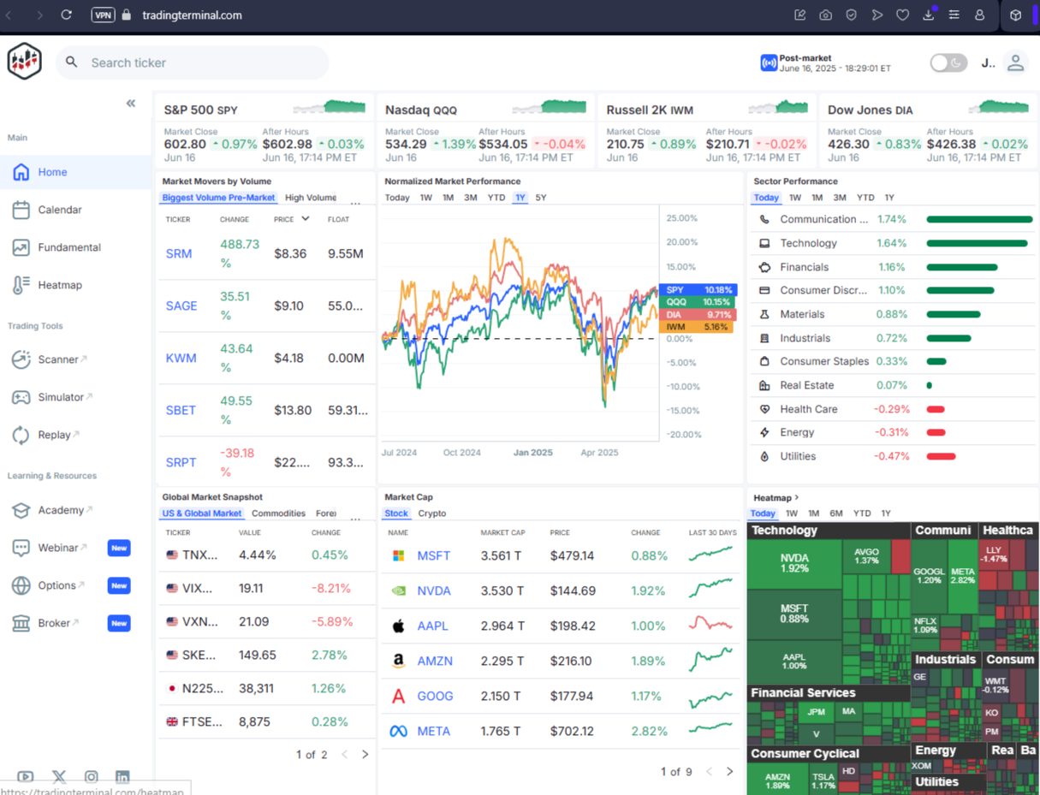Viewport: 1040px width, 795px height.
Task: Collapse the left sidebar
Action: 131,103
